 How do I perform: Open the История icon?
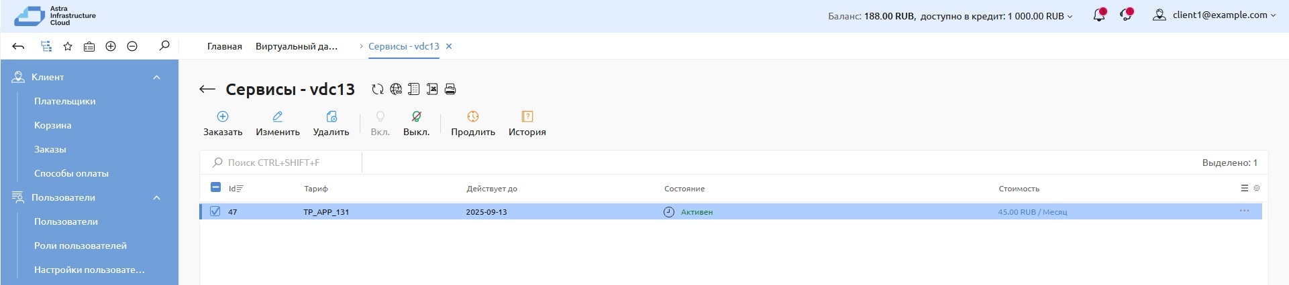(x=527, y=116)
